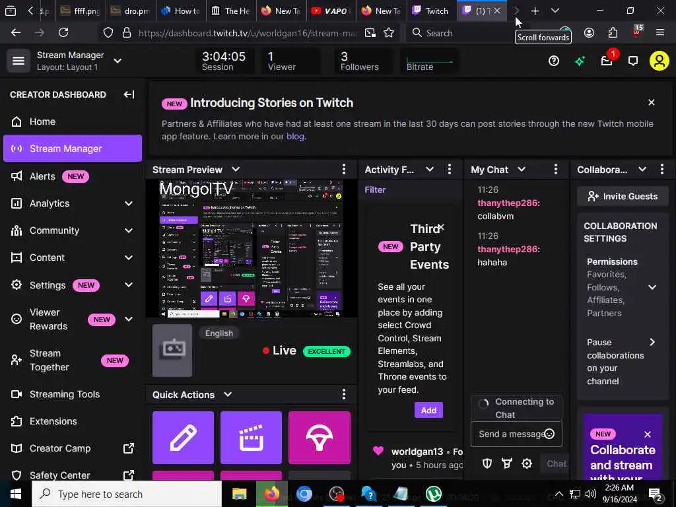The image size is (676, 507).
Task: Open the Collaboration panel dropdown
Action: [642, 170]
